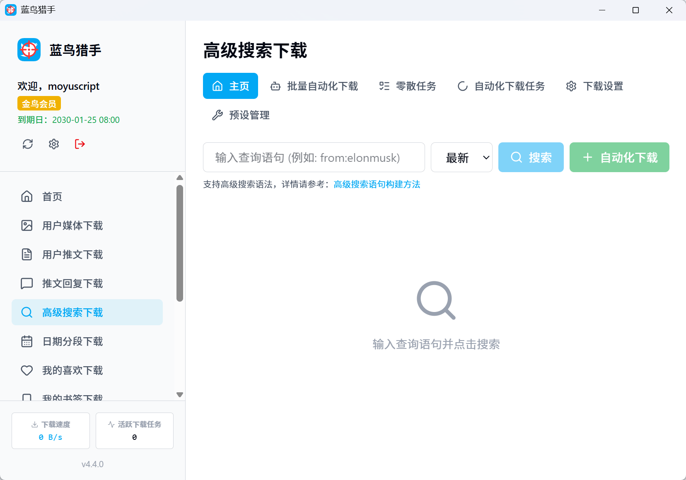The width and height of the screenshot is (686, 480).
Task: Click the 蓝鸟猎手 crosshair logo
Action: (x=29, y=50)
